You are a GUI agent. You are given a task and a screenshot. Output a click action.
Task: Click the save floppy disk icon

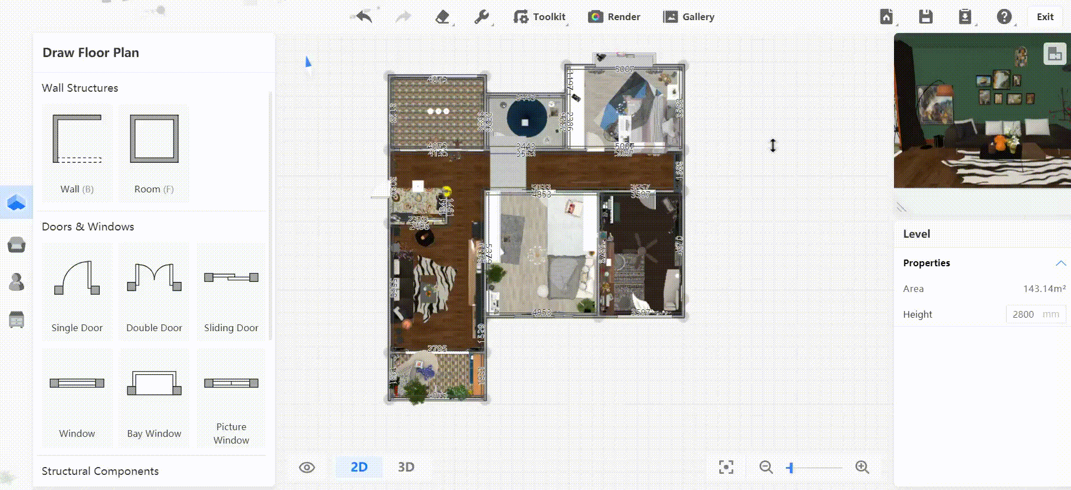pyautogui.click(x=925, y=17)
